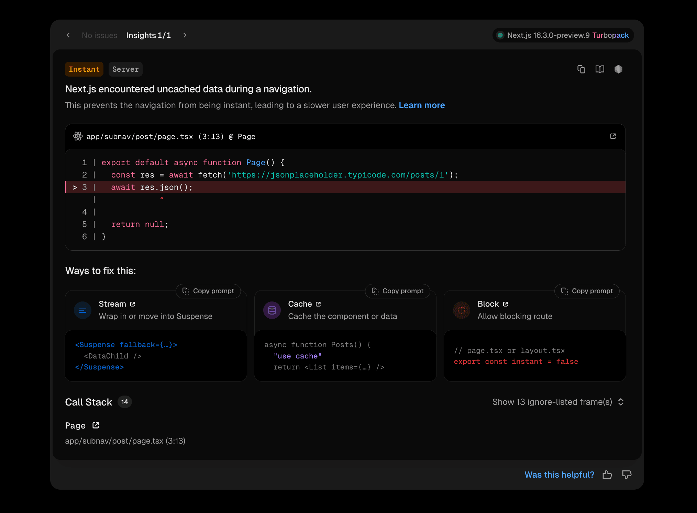Click the Next.js 16.3.0-preview.9 Turbopack version badge

coord(563,35)
